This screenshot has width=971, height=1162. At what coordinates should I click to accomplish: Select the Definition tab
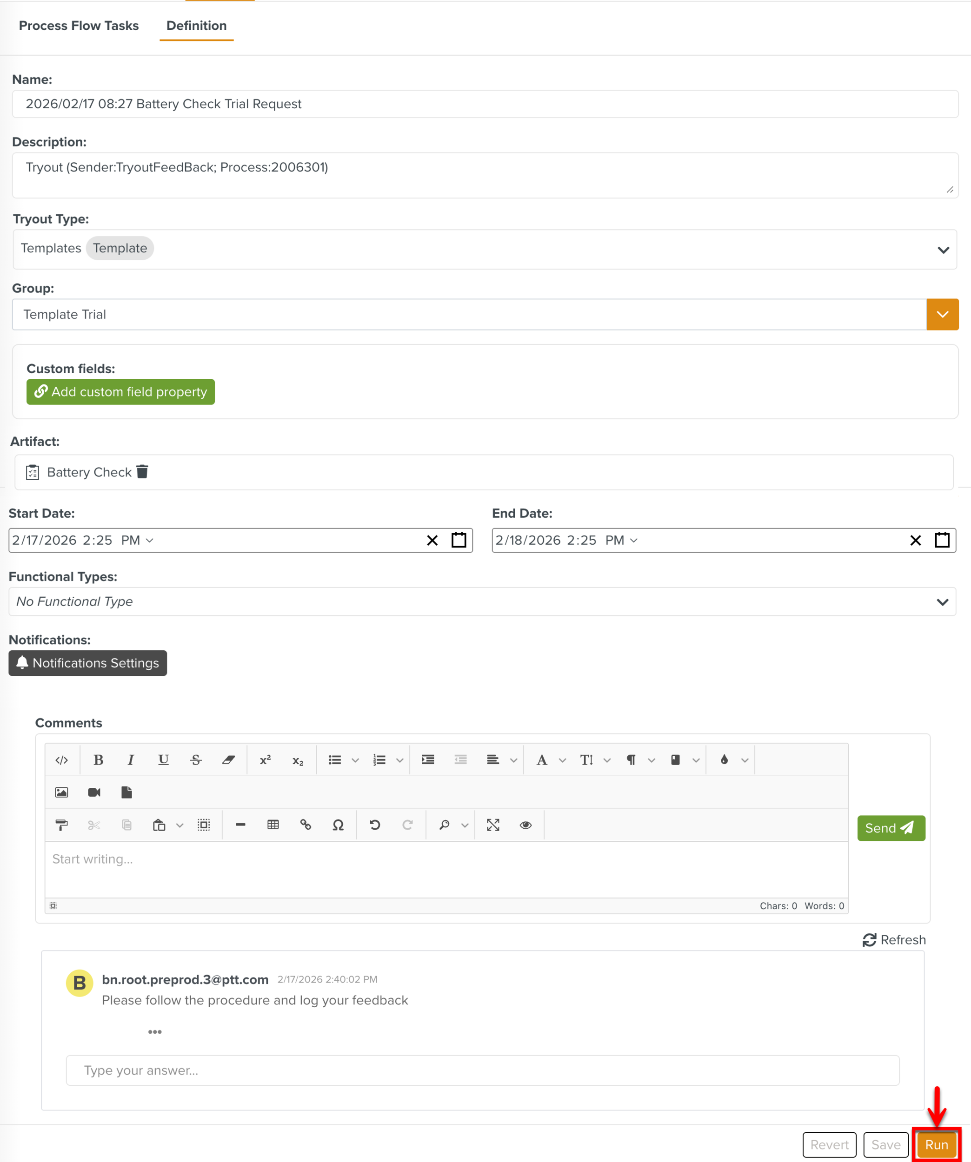pos(197,26)
